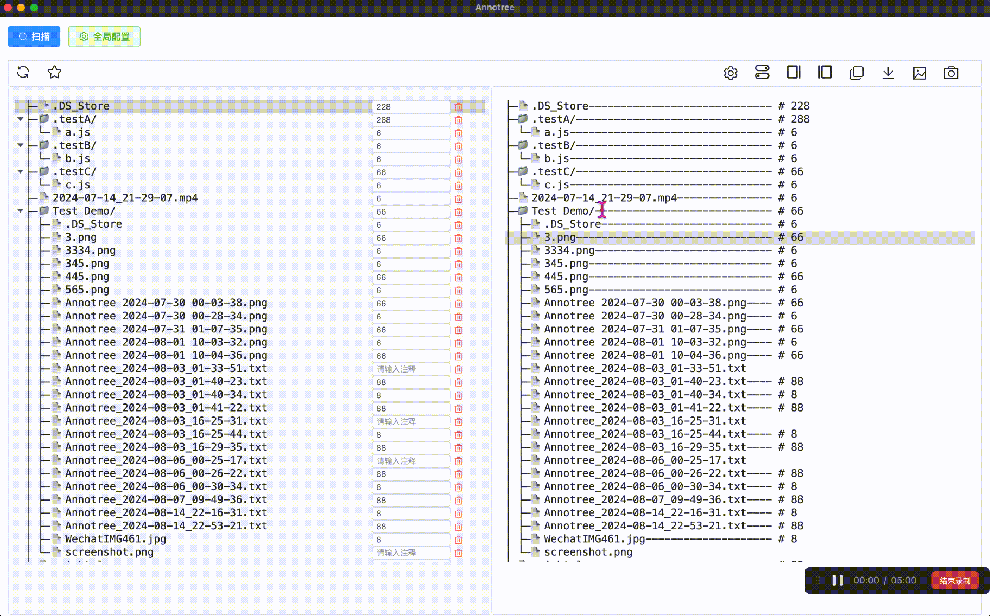Viewport: 990px width, 616px height.
Task: Delete annotation for 3.png row
Action: pos(459,238)
